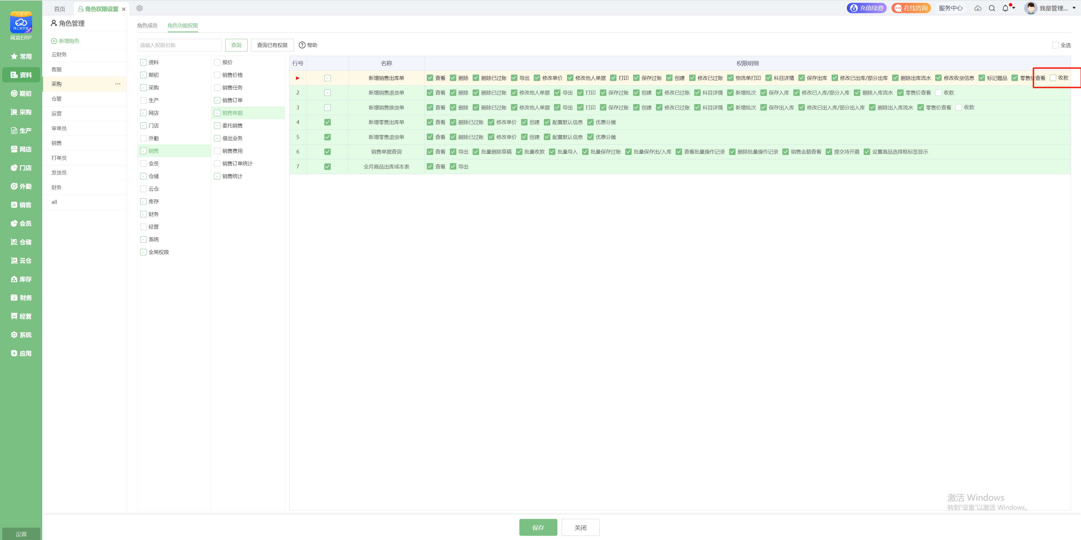Screen dimensions: 1081x540
Task: Select the 云财务 role
Action: [84, 55]
